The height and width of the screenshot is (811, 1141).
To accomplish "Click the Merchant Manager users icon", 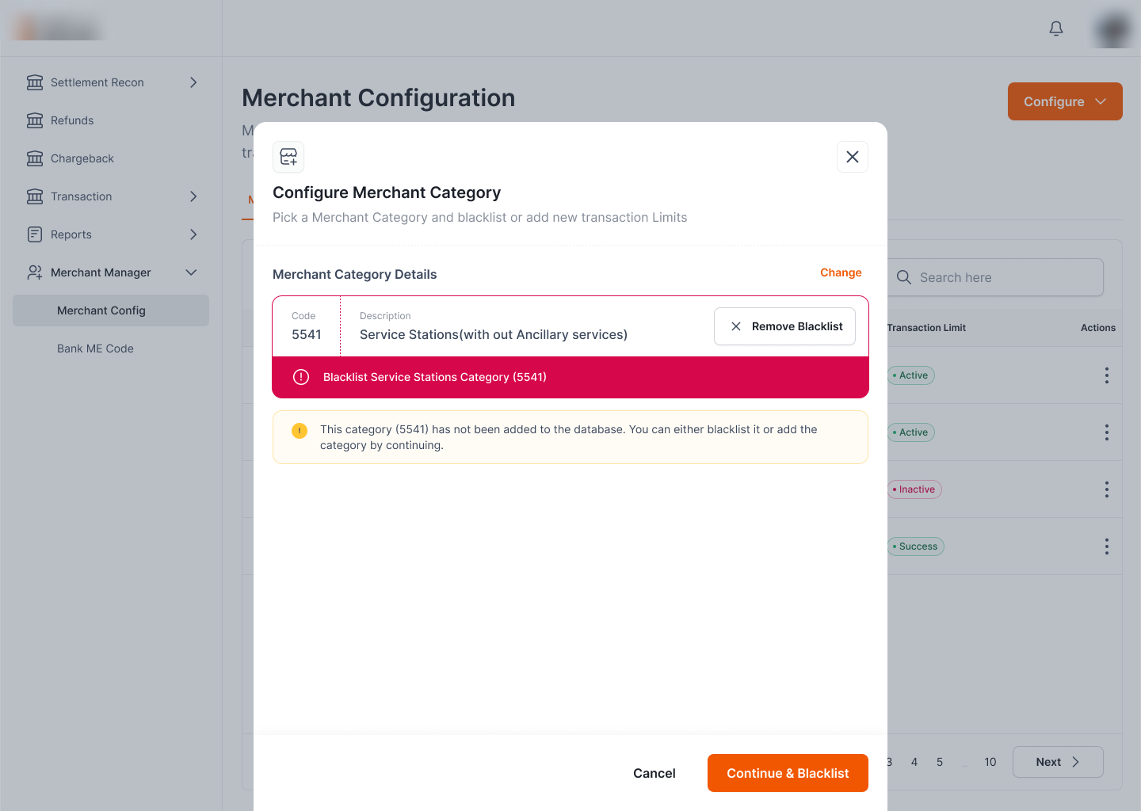I will pyautogui.click(x=35, y=272).
